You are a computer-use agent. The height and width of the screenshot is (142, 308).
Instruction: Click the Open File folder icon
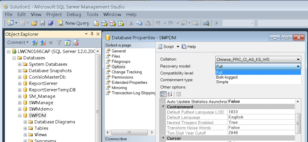tap(34, 23)
